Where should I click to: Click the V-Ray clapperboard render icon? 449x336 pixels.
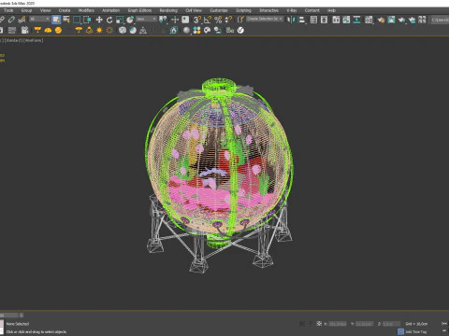pyautogui.click(x=25, y=30)
